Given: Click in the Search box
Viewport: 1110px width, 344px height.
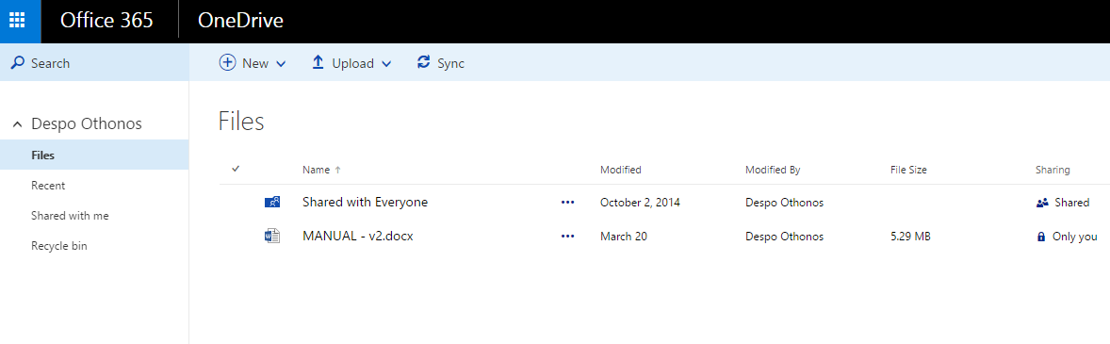Looking at the screenshot, I should click(x=94, y=63).
